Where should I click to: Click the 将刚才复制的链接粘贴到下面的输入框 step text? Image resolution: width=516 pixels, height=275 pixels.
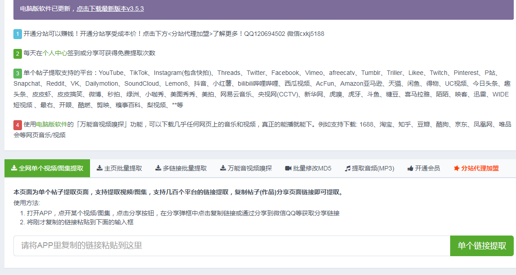coord(80,222)
